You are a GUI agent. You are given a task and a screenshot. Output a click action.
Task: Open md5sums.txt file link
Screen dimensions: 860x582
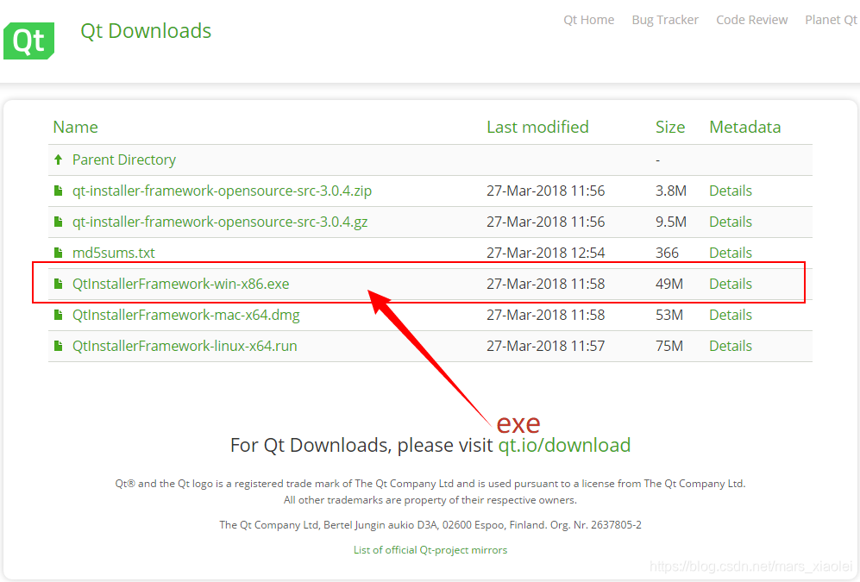[114, 253]
